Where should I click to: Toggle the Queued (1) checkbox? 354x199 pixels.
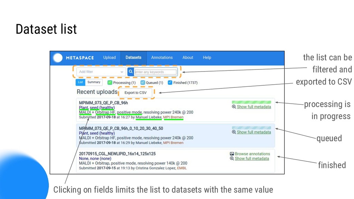[x=143, y=83]
